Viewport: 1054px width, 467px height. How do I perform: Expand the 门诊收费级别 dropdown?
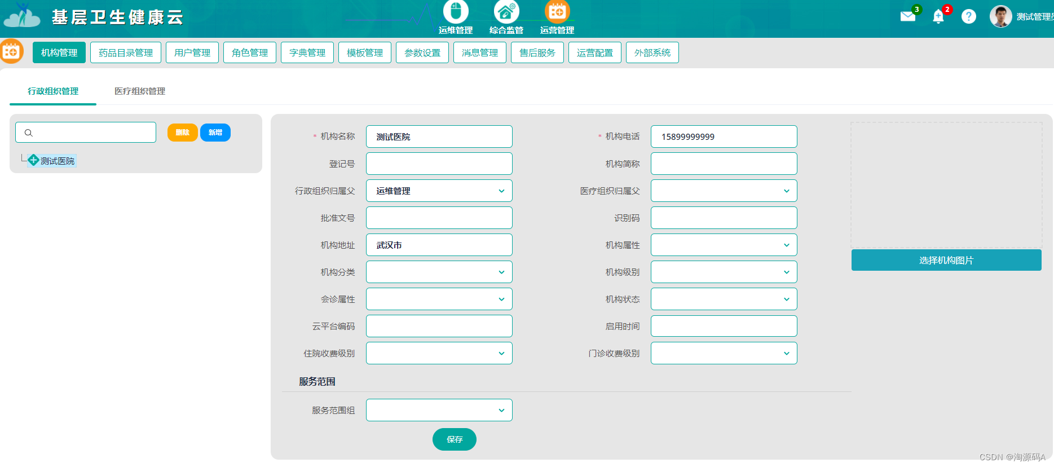pyautogui.click(x=724, y=353)
